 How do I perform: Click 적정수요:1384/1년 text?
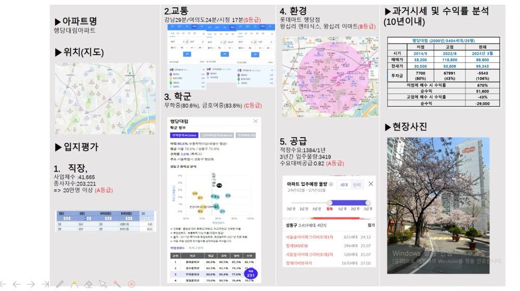coord(303,150)
